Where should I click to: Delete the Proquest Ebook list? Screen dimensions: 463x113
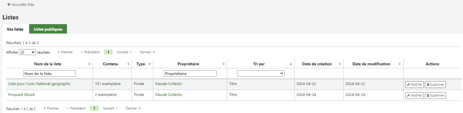tap(435, 95)
